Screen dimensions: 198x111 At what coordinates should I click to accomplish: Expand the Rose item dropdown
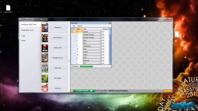101,49
